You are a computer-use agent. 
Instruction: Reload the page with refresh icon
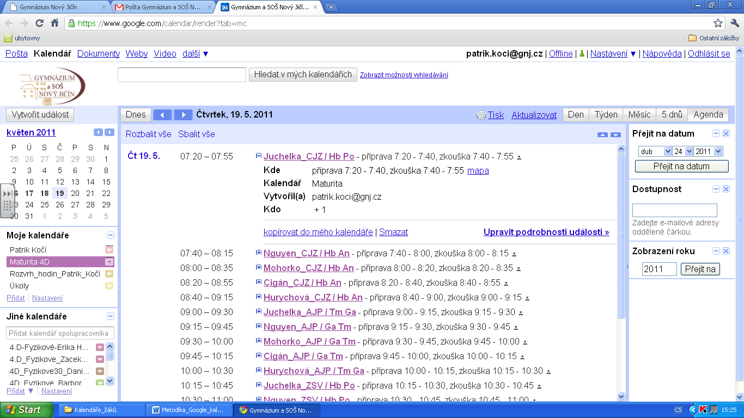(x=39, y=23)
